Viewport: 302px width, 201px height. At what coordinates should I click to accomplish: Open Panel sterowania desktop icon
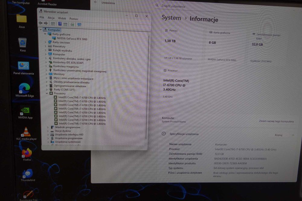24,68
